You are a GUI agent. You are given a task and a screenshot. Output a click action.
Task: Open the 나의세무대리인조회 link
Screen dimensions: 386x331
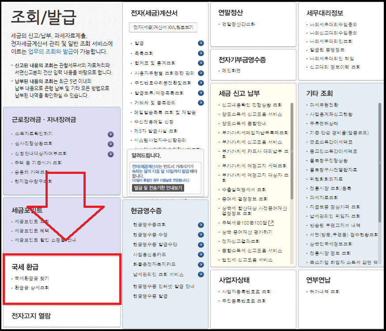(x=331, y=41)
